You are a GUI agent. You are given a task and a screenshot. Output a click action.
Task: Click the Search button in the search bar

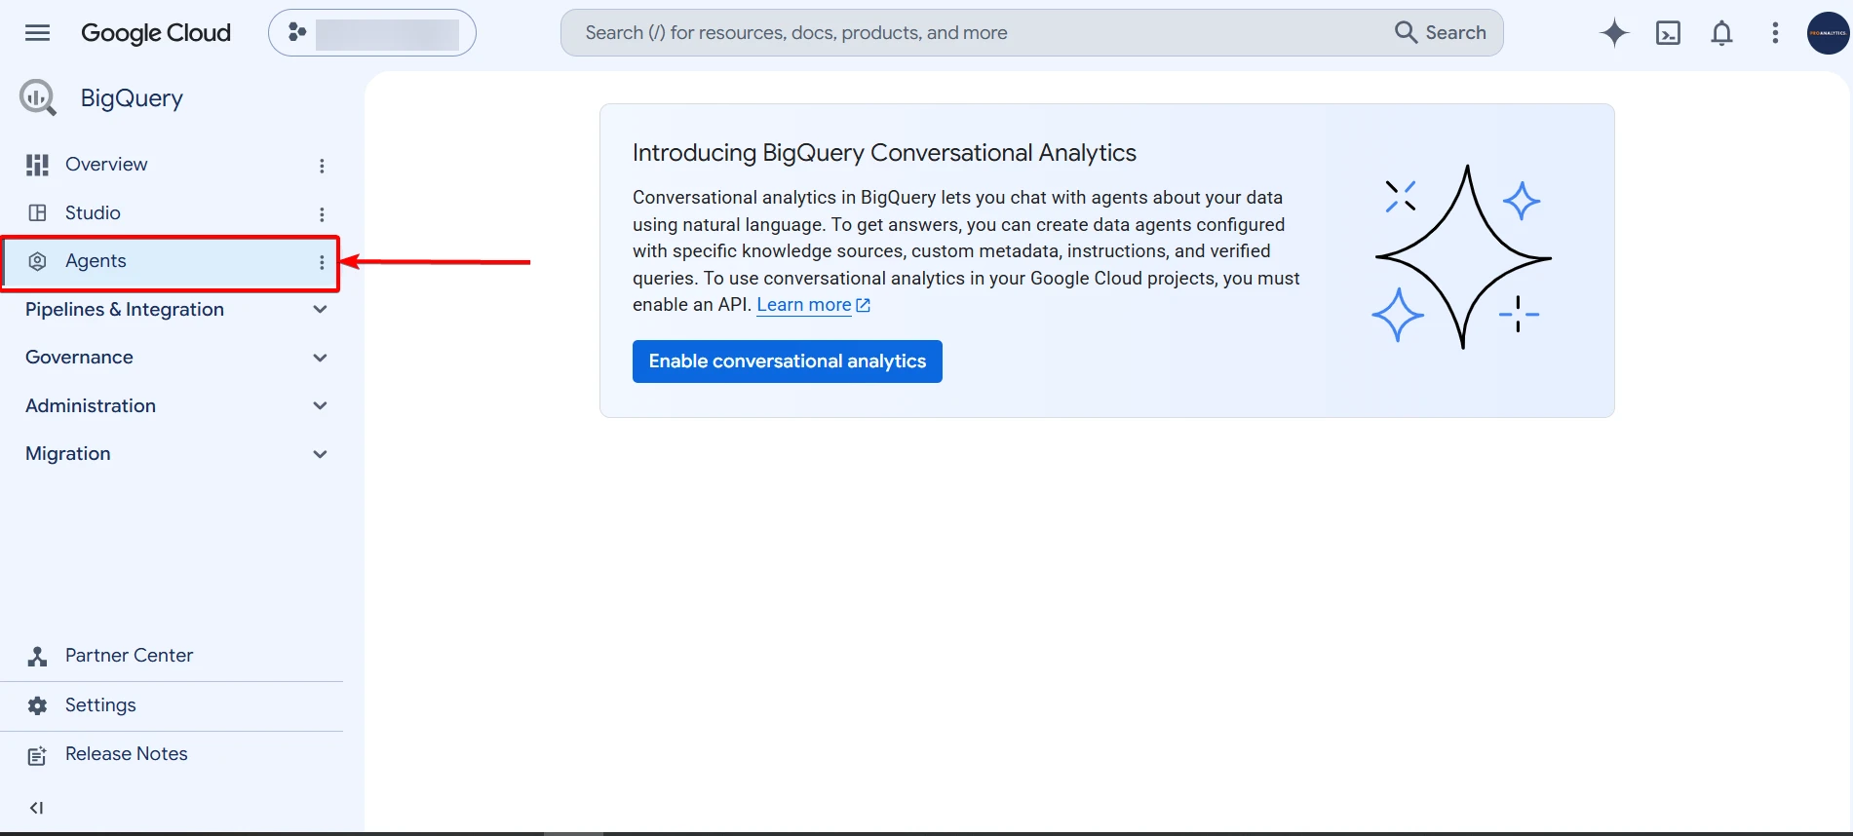[x=1441, y=32]
